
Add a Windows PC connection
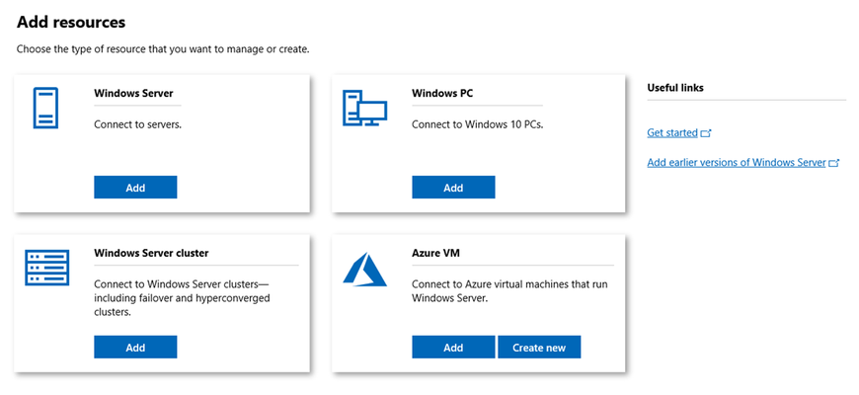(x=453, y=188)
